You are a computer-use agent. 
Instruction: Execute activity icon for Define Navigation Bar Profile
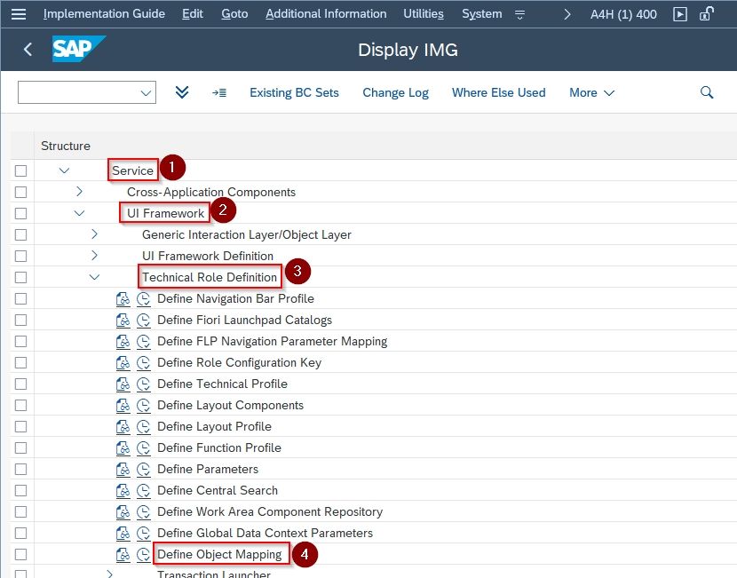[143, 299]
